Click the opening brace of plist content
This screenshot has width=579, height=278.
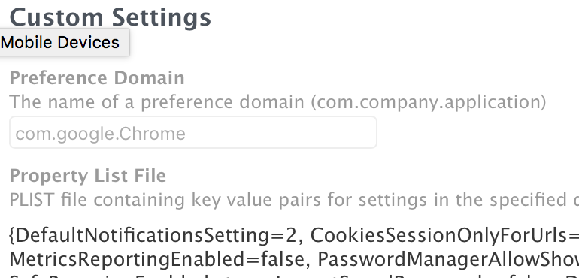[12, 236]
